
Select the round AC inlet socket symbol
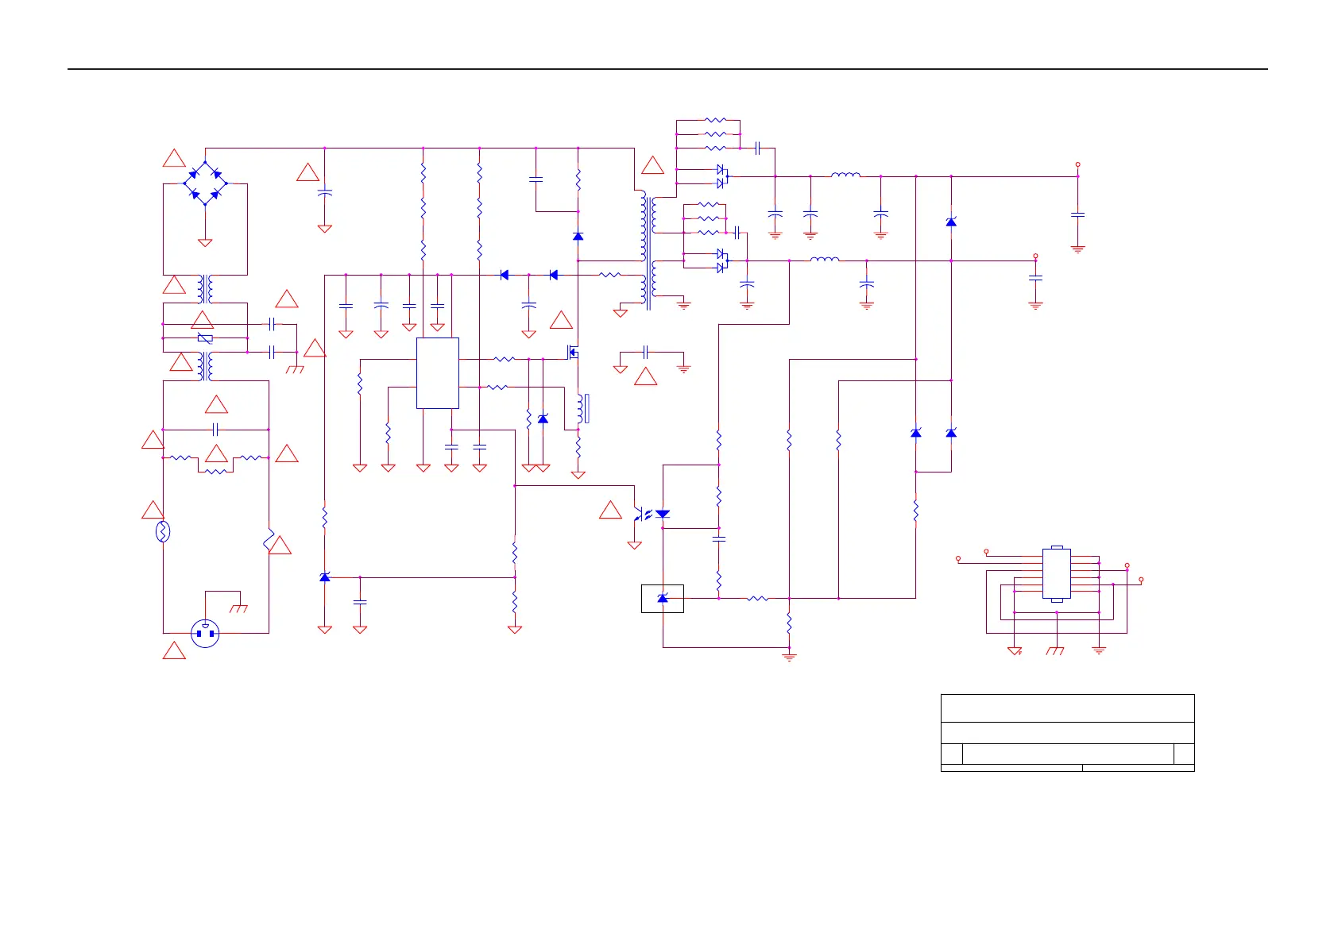click(x=206, y=633)
